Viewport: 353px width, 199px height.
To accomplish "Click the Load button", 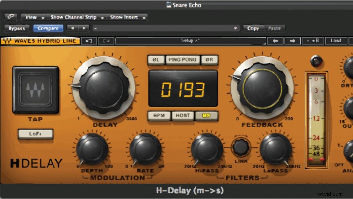I will (336, 41).
